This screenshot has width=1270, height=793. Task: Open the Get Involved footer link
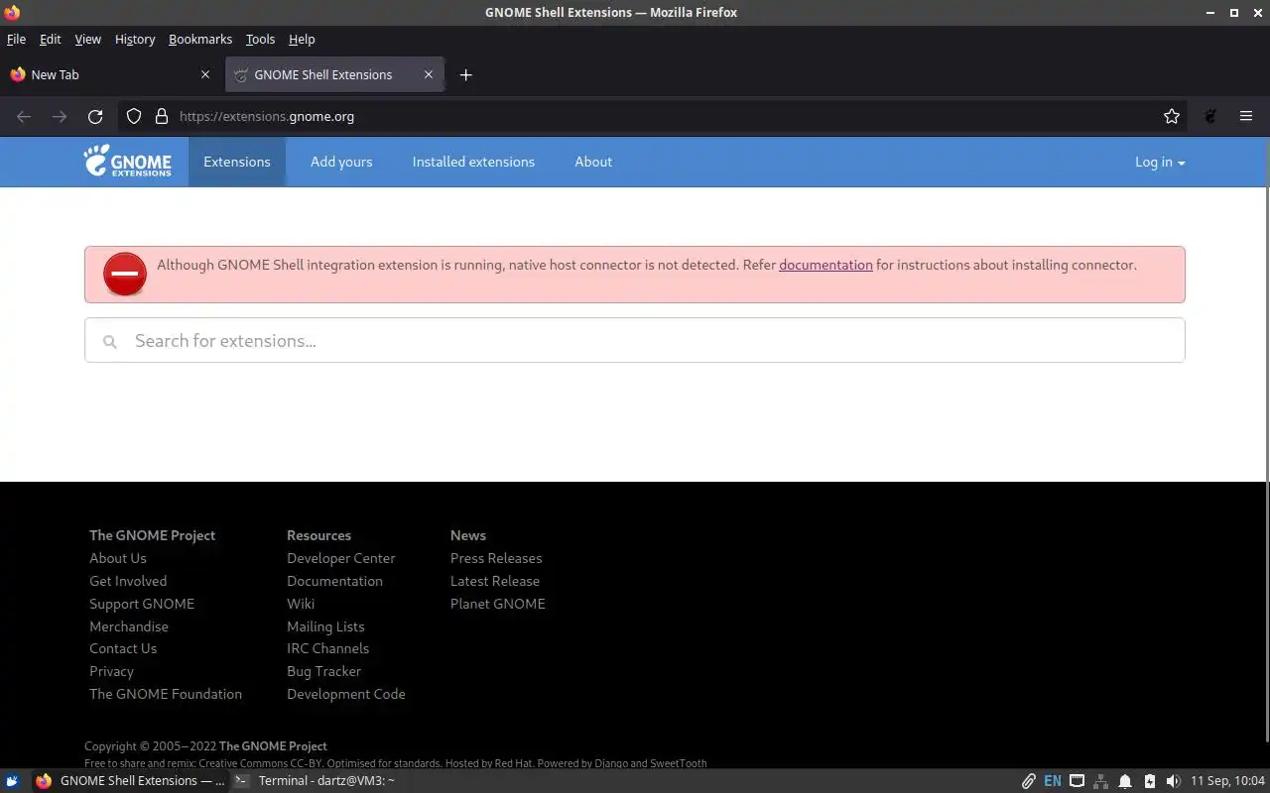point(128,581)
